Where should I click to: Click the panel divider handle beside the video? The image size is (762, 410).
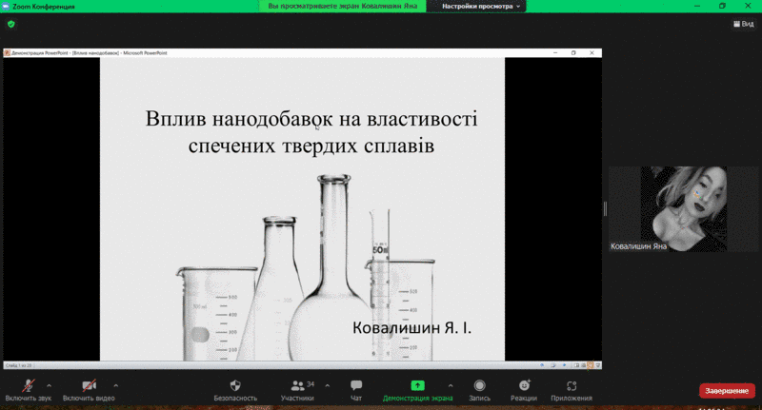(x=605, y=208)
